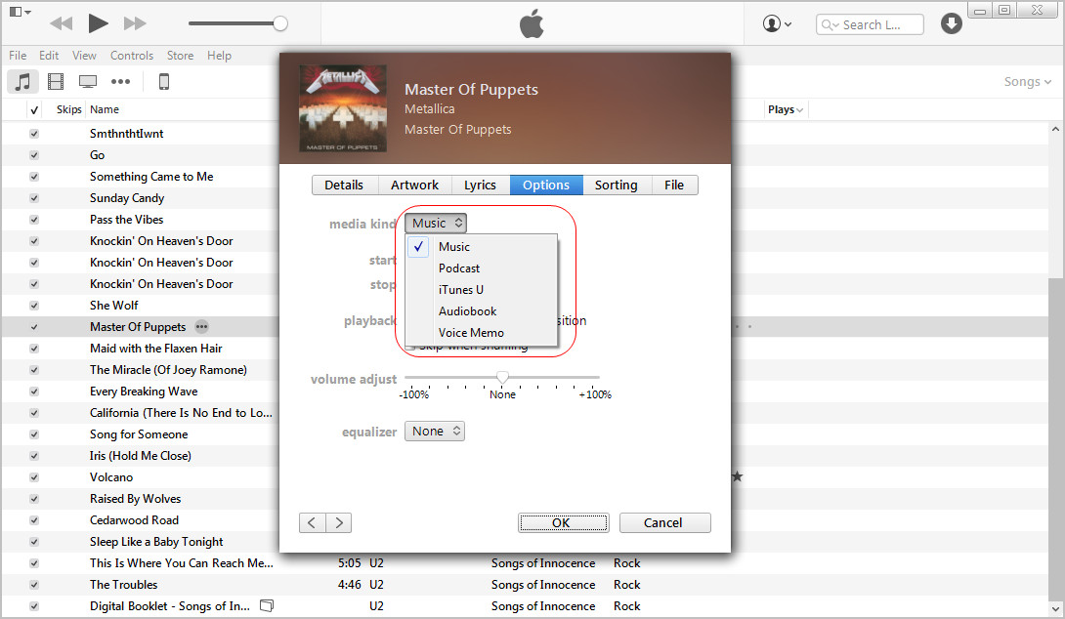Go to previous song in dialog

pyautogui.click(x=312, y=522)
